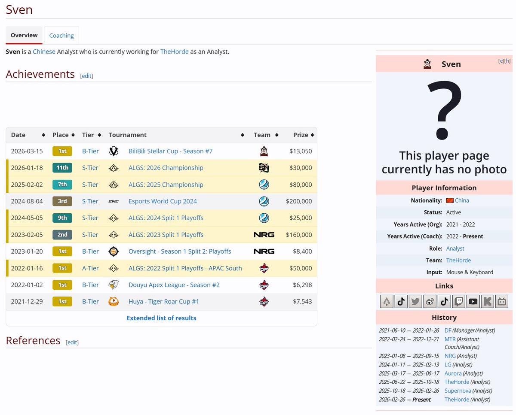The width and height of the screenshot is (516, 415).
Task: Click the DF logo in Douyu Apex League row
Action: (x=264, y=285)
